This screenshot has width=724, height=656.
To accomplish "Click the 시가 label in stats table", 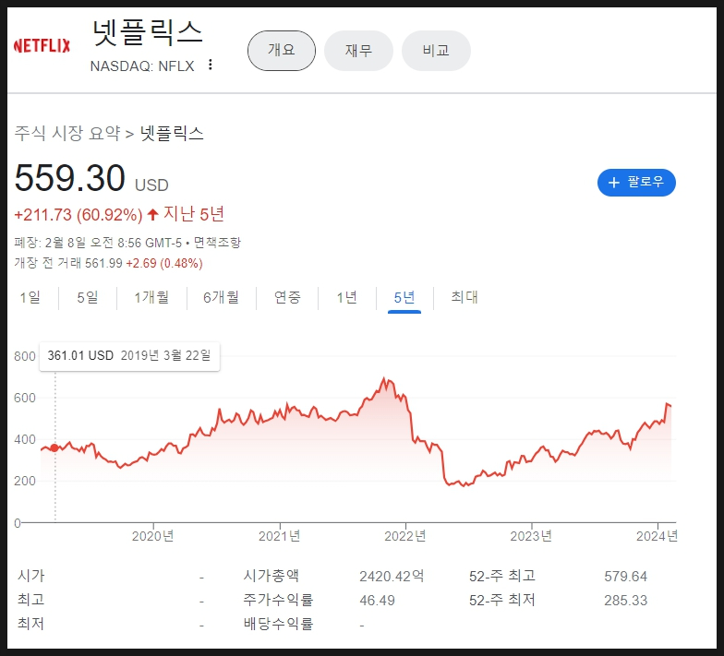I will (31, 576).
